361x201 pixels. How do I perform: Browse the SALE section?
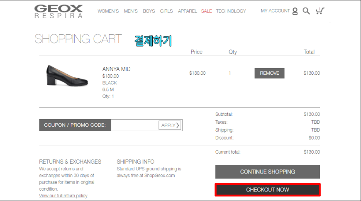(x=206, y=11)
